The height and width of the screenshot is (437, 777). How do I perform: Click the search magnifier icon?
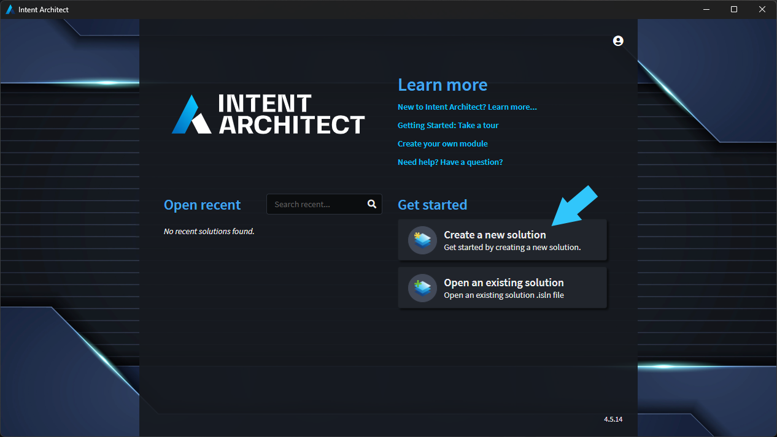click(x=372, y=204)
